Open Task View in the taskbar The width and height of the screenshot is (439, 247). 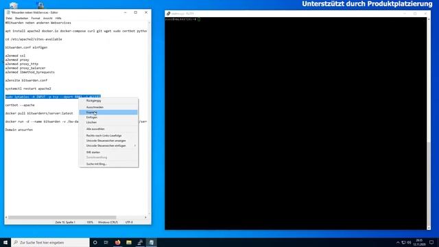(x=106, y=242)
